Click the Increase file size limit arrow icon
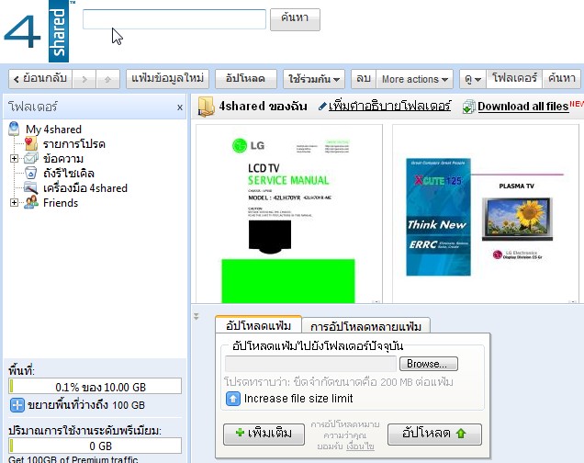The height and width of the screenshot is (463, 584). coord(233,399)
